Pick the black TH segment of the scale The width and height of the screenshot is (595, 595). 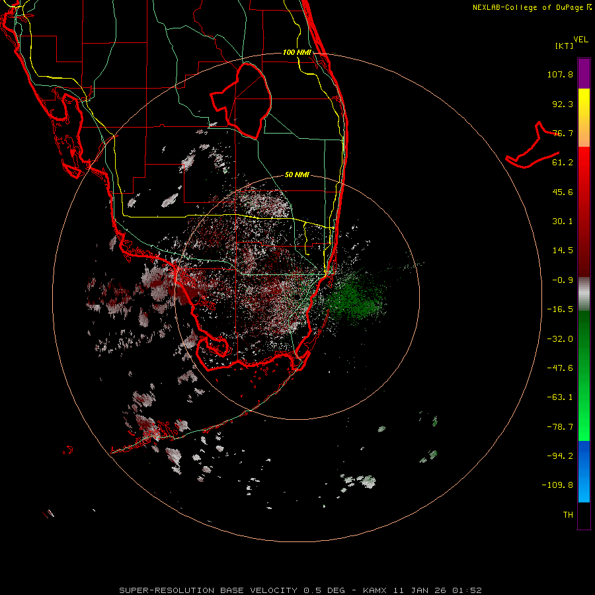[584, 515]
